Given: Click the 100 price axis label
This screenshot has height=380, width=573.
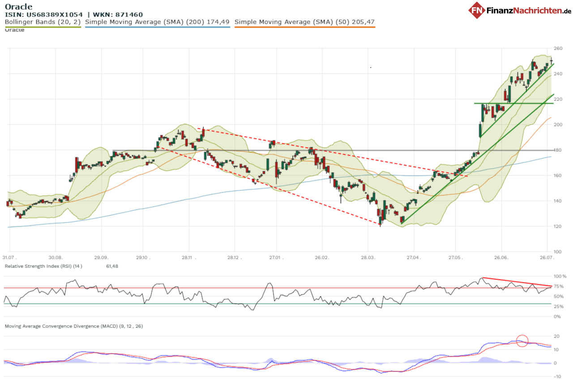Looking at the screenshot, I should point(558,252).
